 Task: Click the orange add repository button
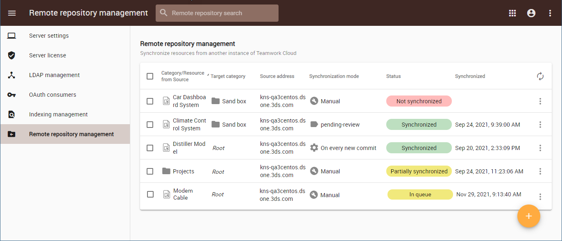coord(529,216)
